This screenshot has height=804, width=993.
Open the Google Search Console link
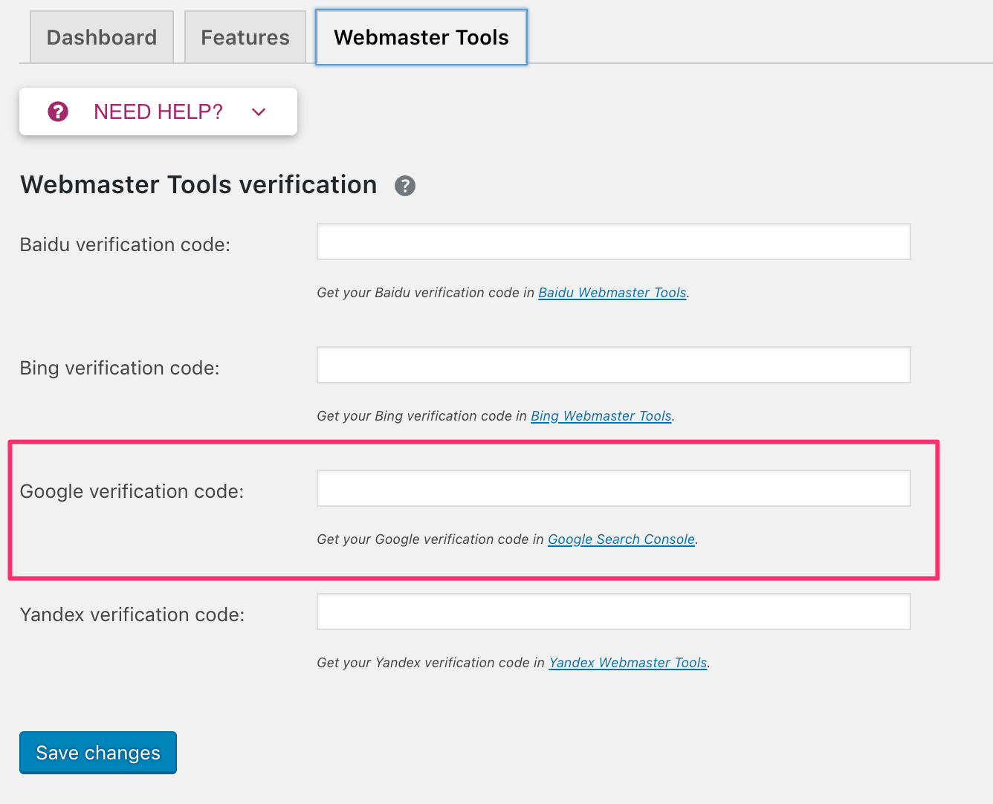621,539
